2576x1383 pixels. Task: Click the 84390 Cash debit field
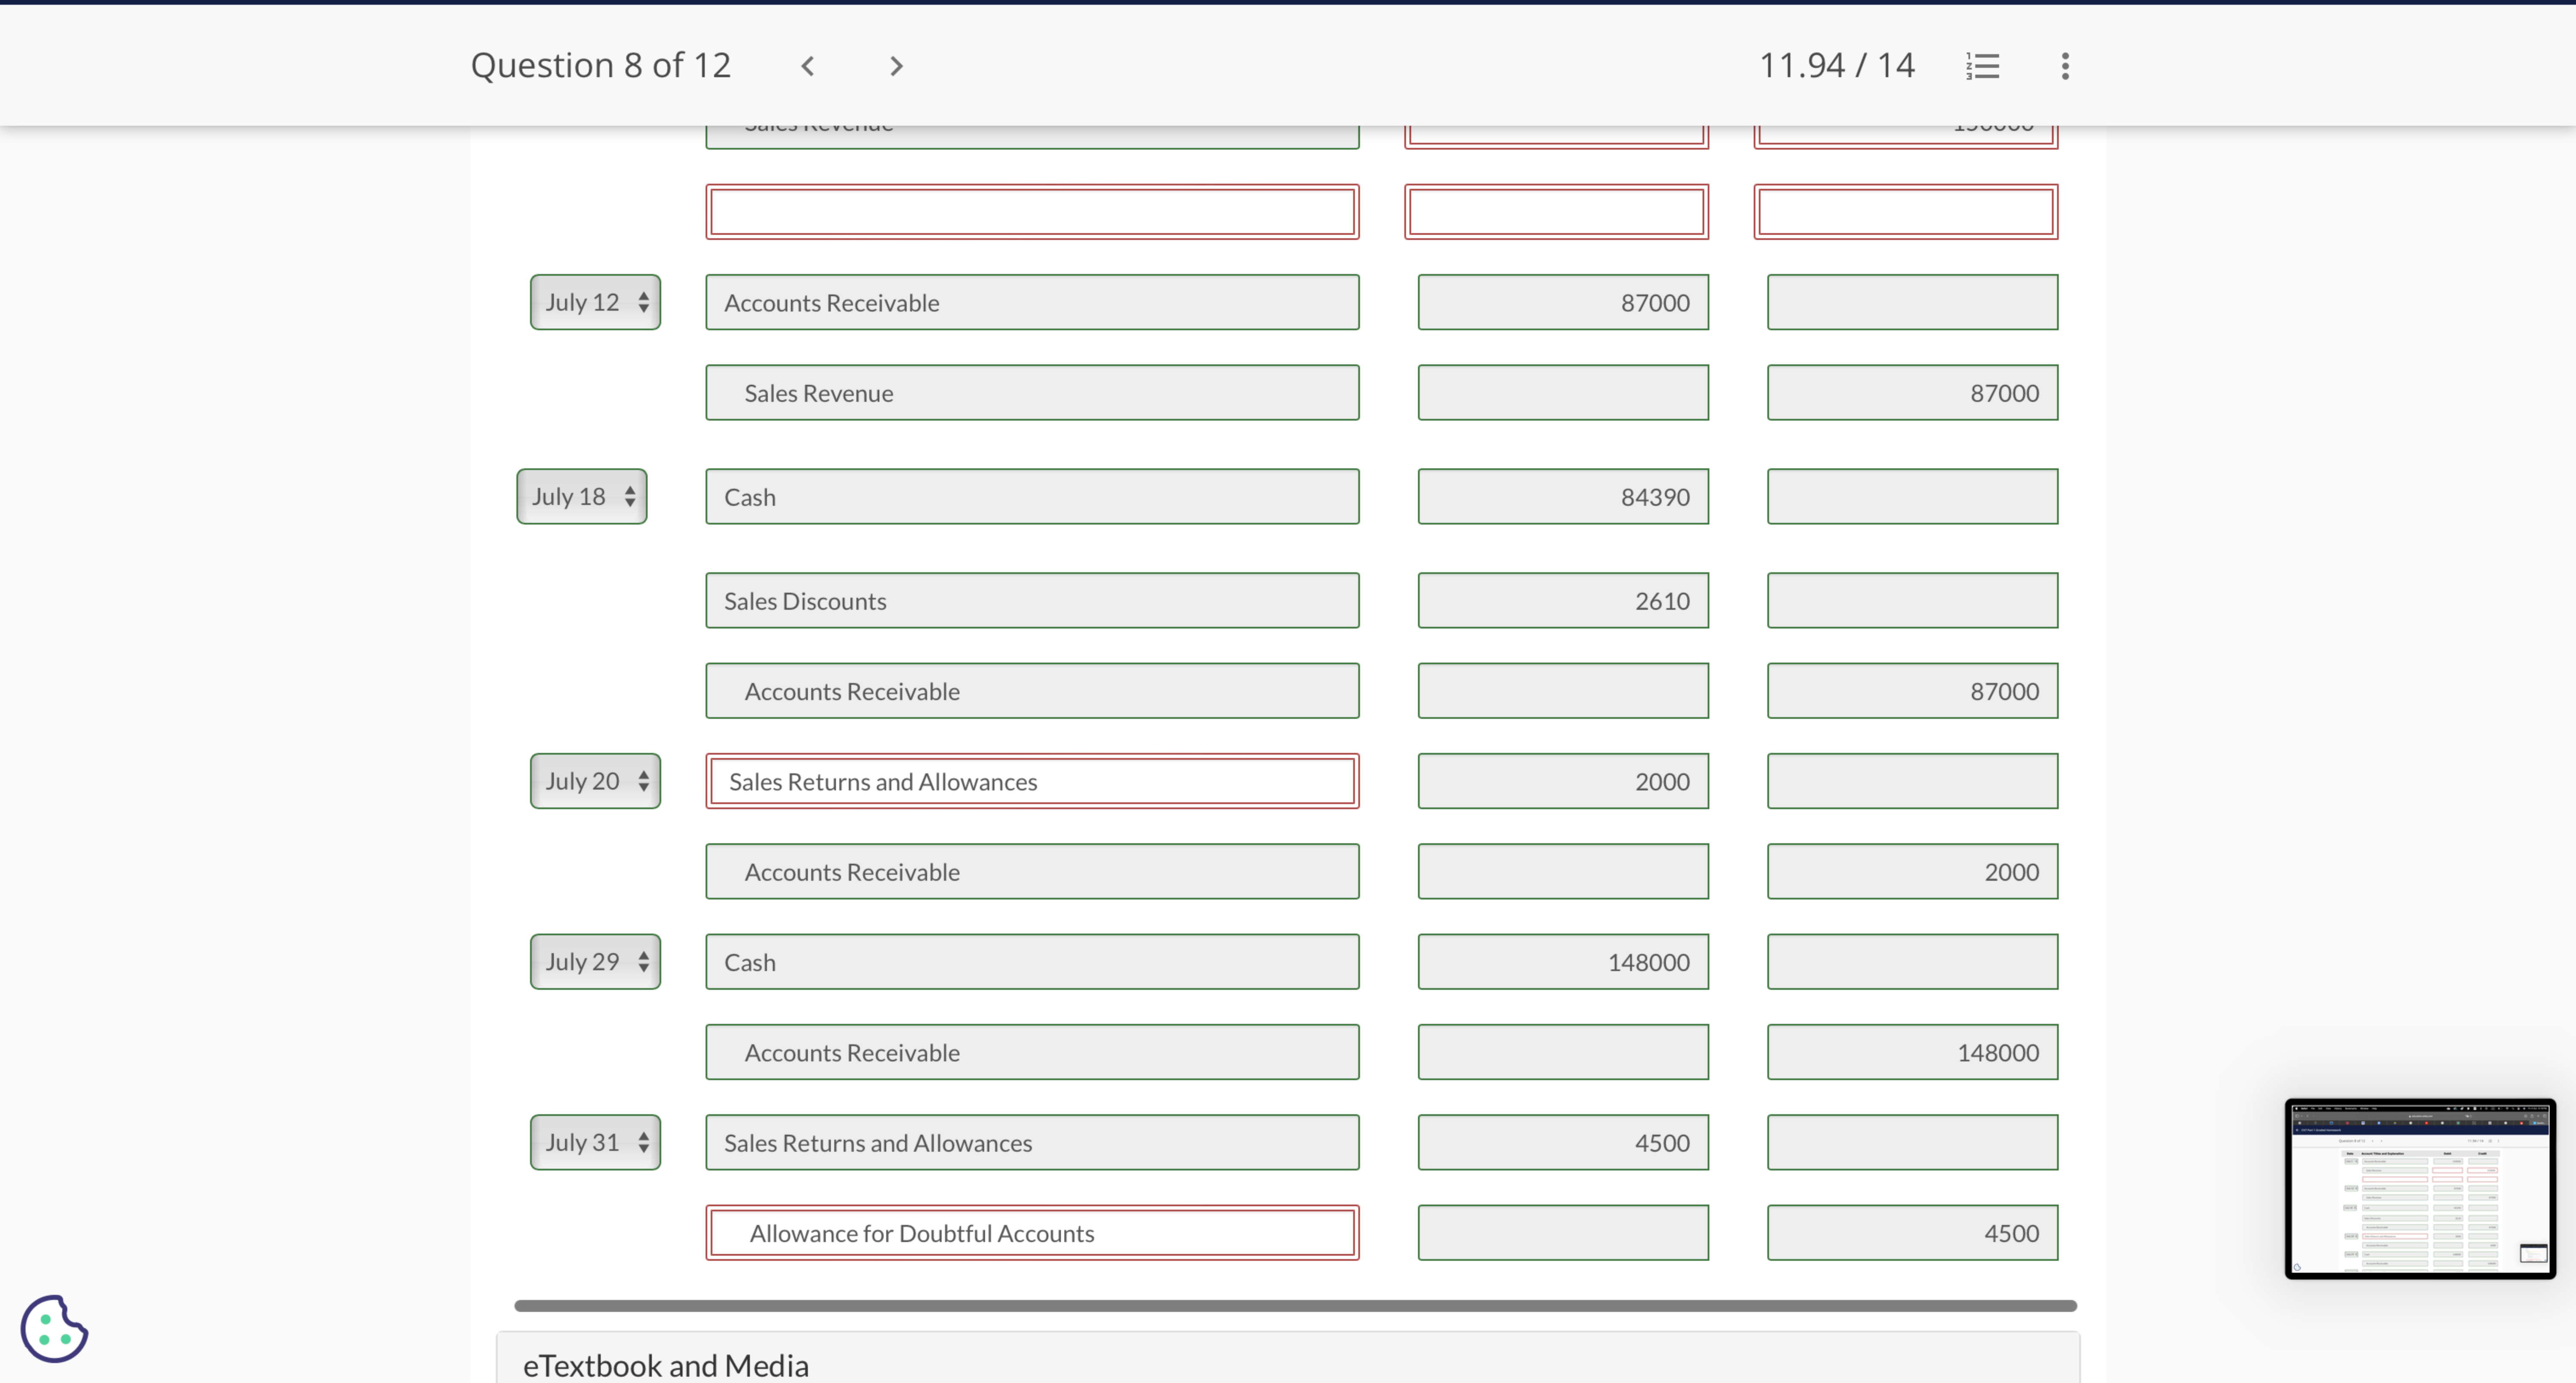1562,497
